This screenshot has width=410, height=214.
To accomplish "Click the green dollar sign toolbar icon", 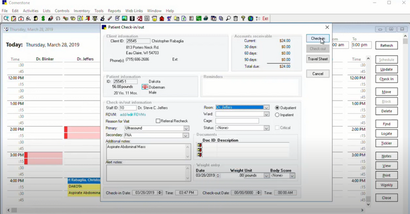I will pyautogui.click(x=43, y=19).
